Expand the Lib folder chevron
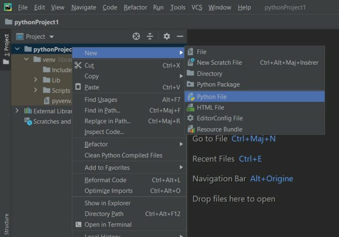Image resolution: width=339 pixels, height=237 pixels. 35,80
